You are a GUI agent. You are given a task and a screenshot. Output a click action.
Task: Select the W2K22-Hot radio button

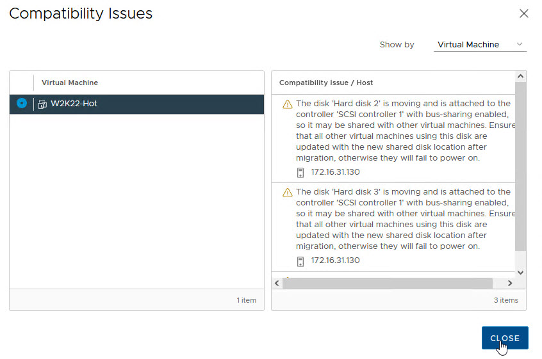pyautogui.click(x=22, y=103)
